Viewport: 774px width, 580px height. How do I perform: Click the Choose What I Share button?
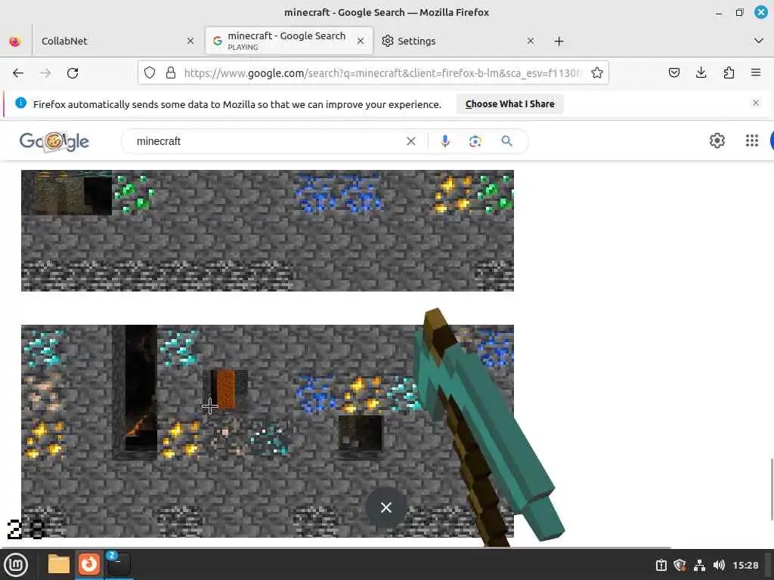[510, 104]
